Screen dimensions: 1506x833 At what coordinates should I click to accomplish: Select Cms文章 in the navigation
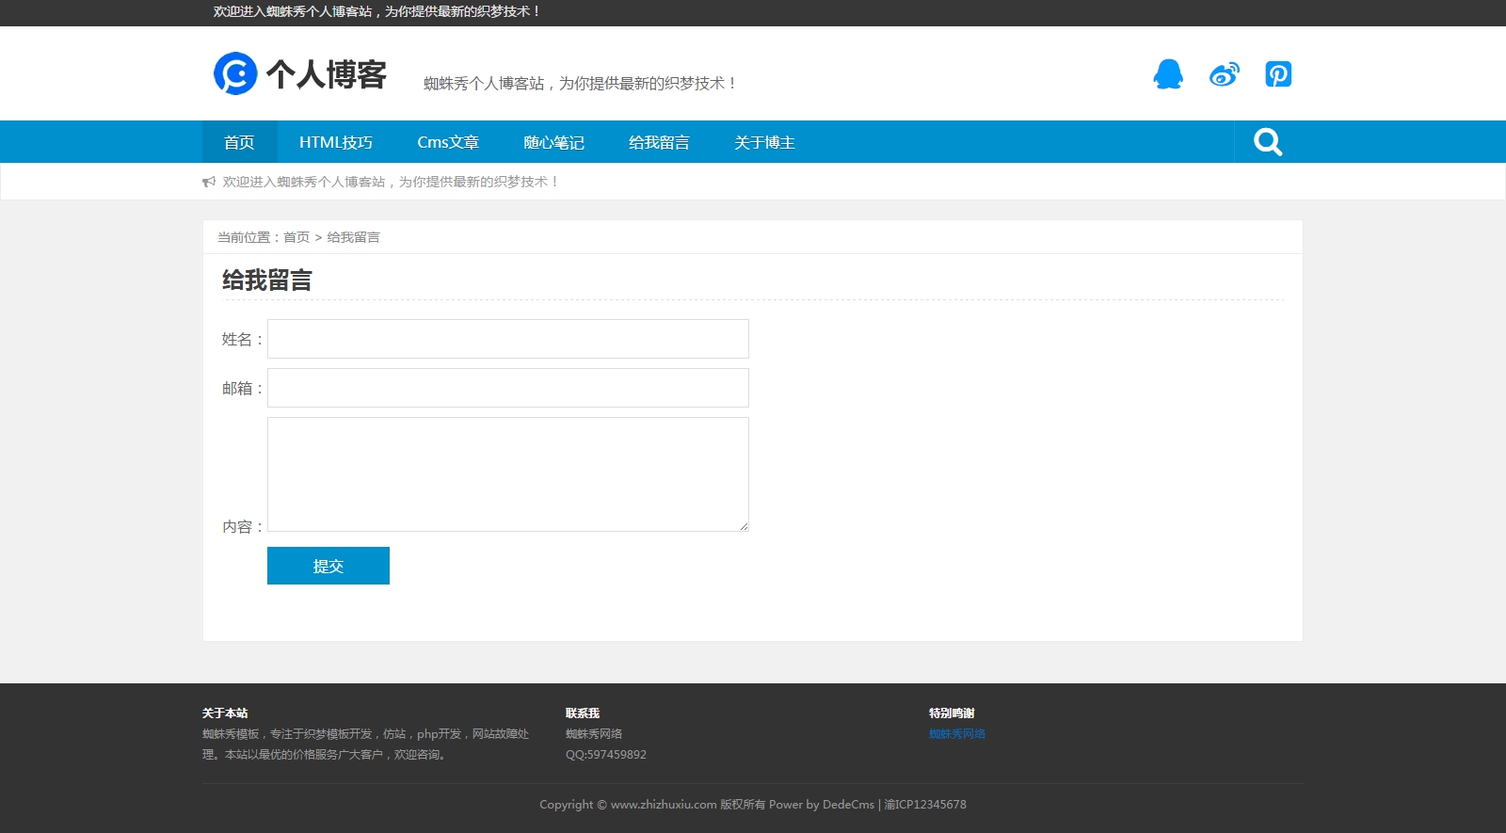448,142
